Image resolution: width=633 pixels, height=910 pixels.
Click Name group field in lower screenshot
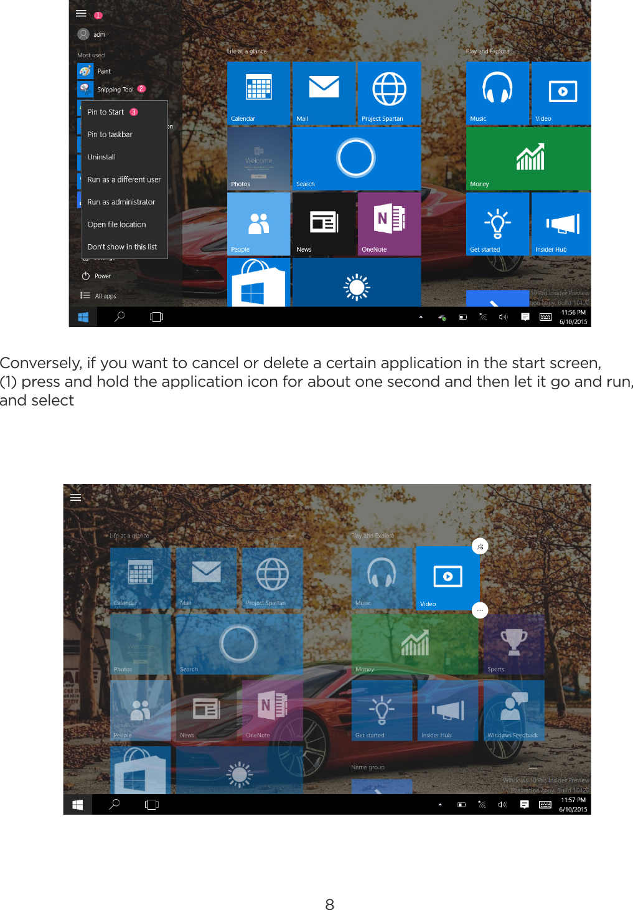click(444, 767)
